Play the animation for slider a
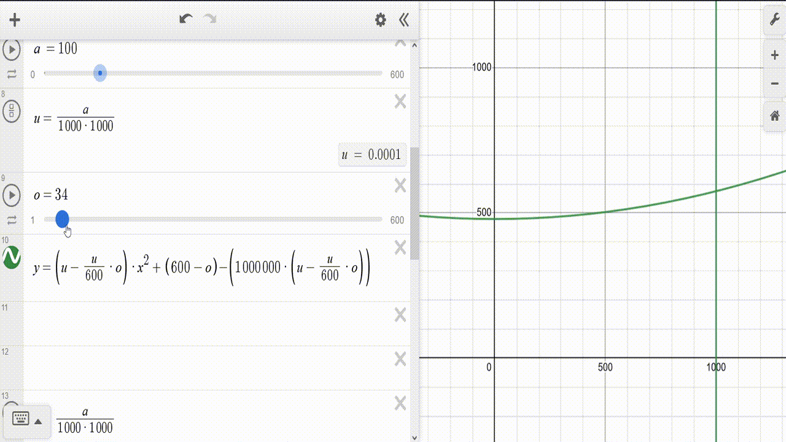786x442 pixels. 12,49
